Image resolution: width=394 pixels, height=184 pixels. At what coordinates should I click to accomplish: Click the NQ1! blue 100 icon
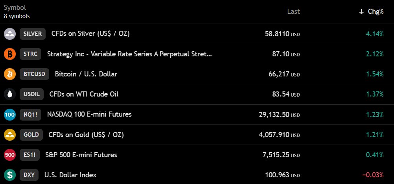click(x=10, y=115)
